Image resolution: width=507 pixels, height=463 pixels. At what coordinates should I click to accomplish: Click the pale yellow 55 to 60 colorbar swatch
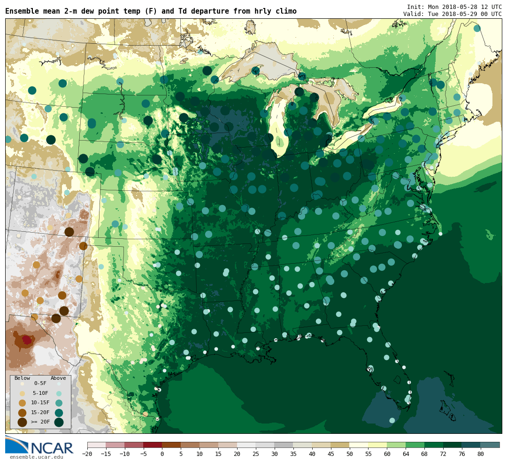coord(377,445)
